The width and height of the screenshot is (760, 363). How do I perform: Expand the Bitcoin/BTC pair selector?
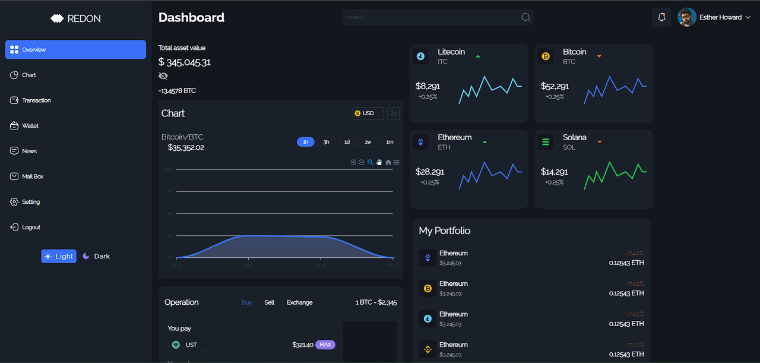(208, 137)
